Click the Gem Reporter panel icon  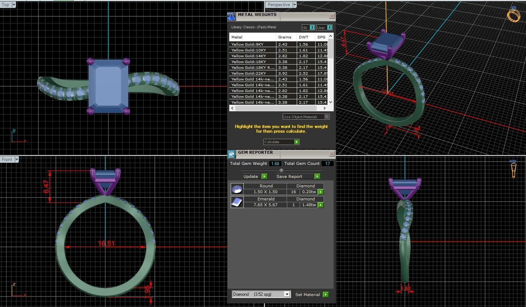tap(231, 154)
